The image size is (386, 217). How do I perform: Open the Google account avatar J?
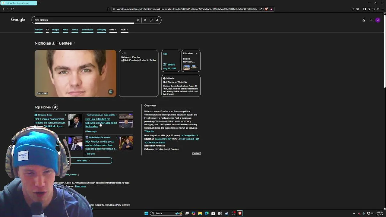[x=378, y=20]
